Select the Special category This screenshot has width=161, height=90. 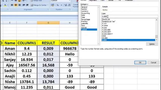(x=84, y=27)
